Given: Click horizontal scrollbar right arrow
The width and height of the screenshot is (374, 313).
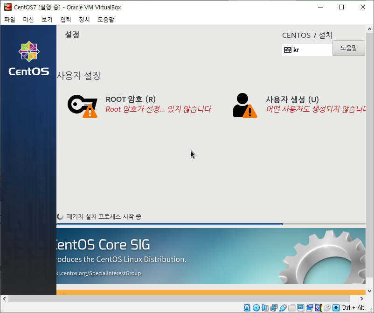Looking at the screenshot, I should coord(361,299).
